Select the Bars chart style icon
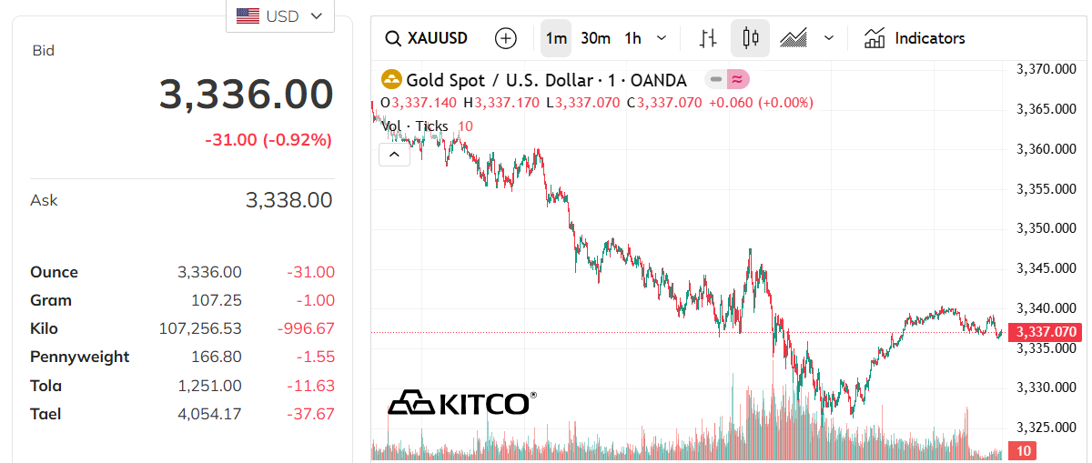This screenshot has width=1092, height=463. tap(708, 38)
